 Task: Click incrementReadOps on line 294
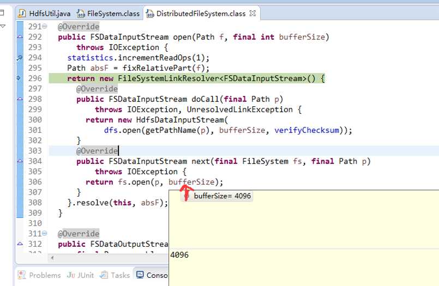coord(154,58)
